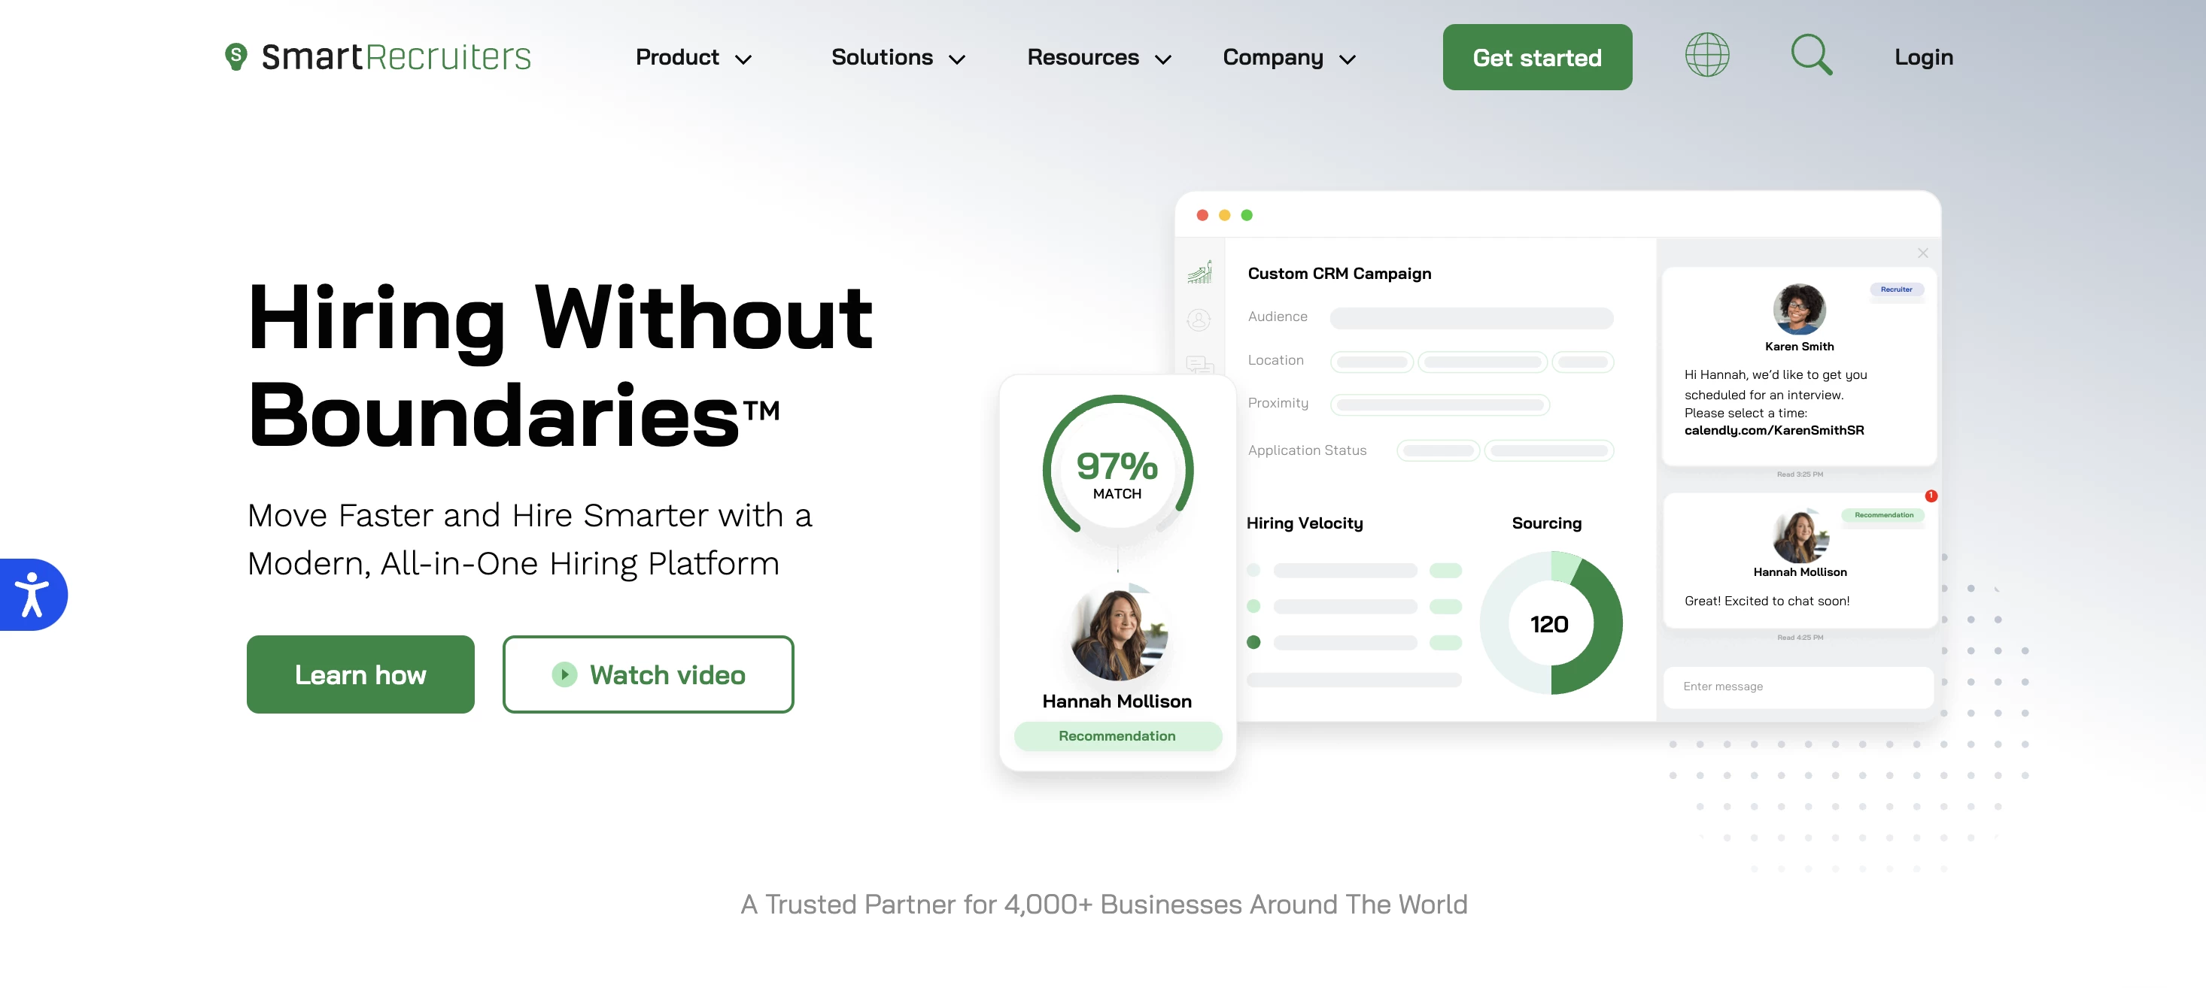This screenshot has height=988, width=2206.
Task: Expand the Product dropdown menu
Action: coord(692,56)
